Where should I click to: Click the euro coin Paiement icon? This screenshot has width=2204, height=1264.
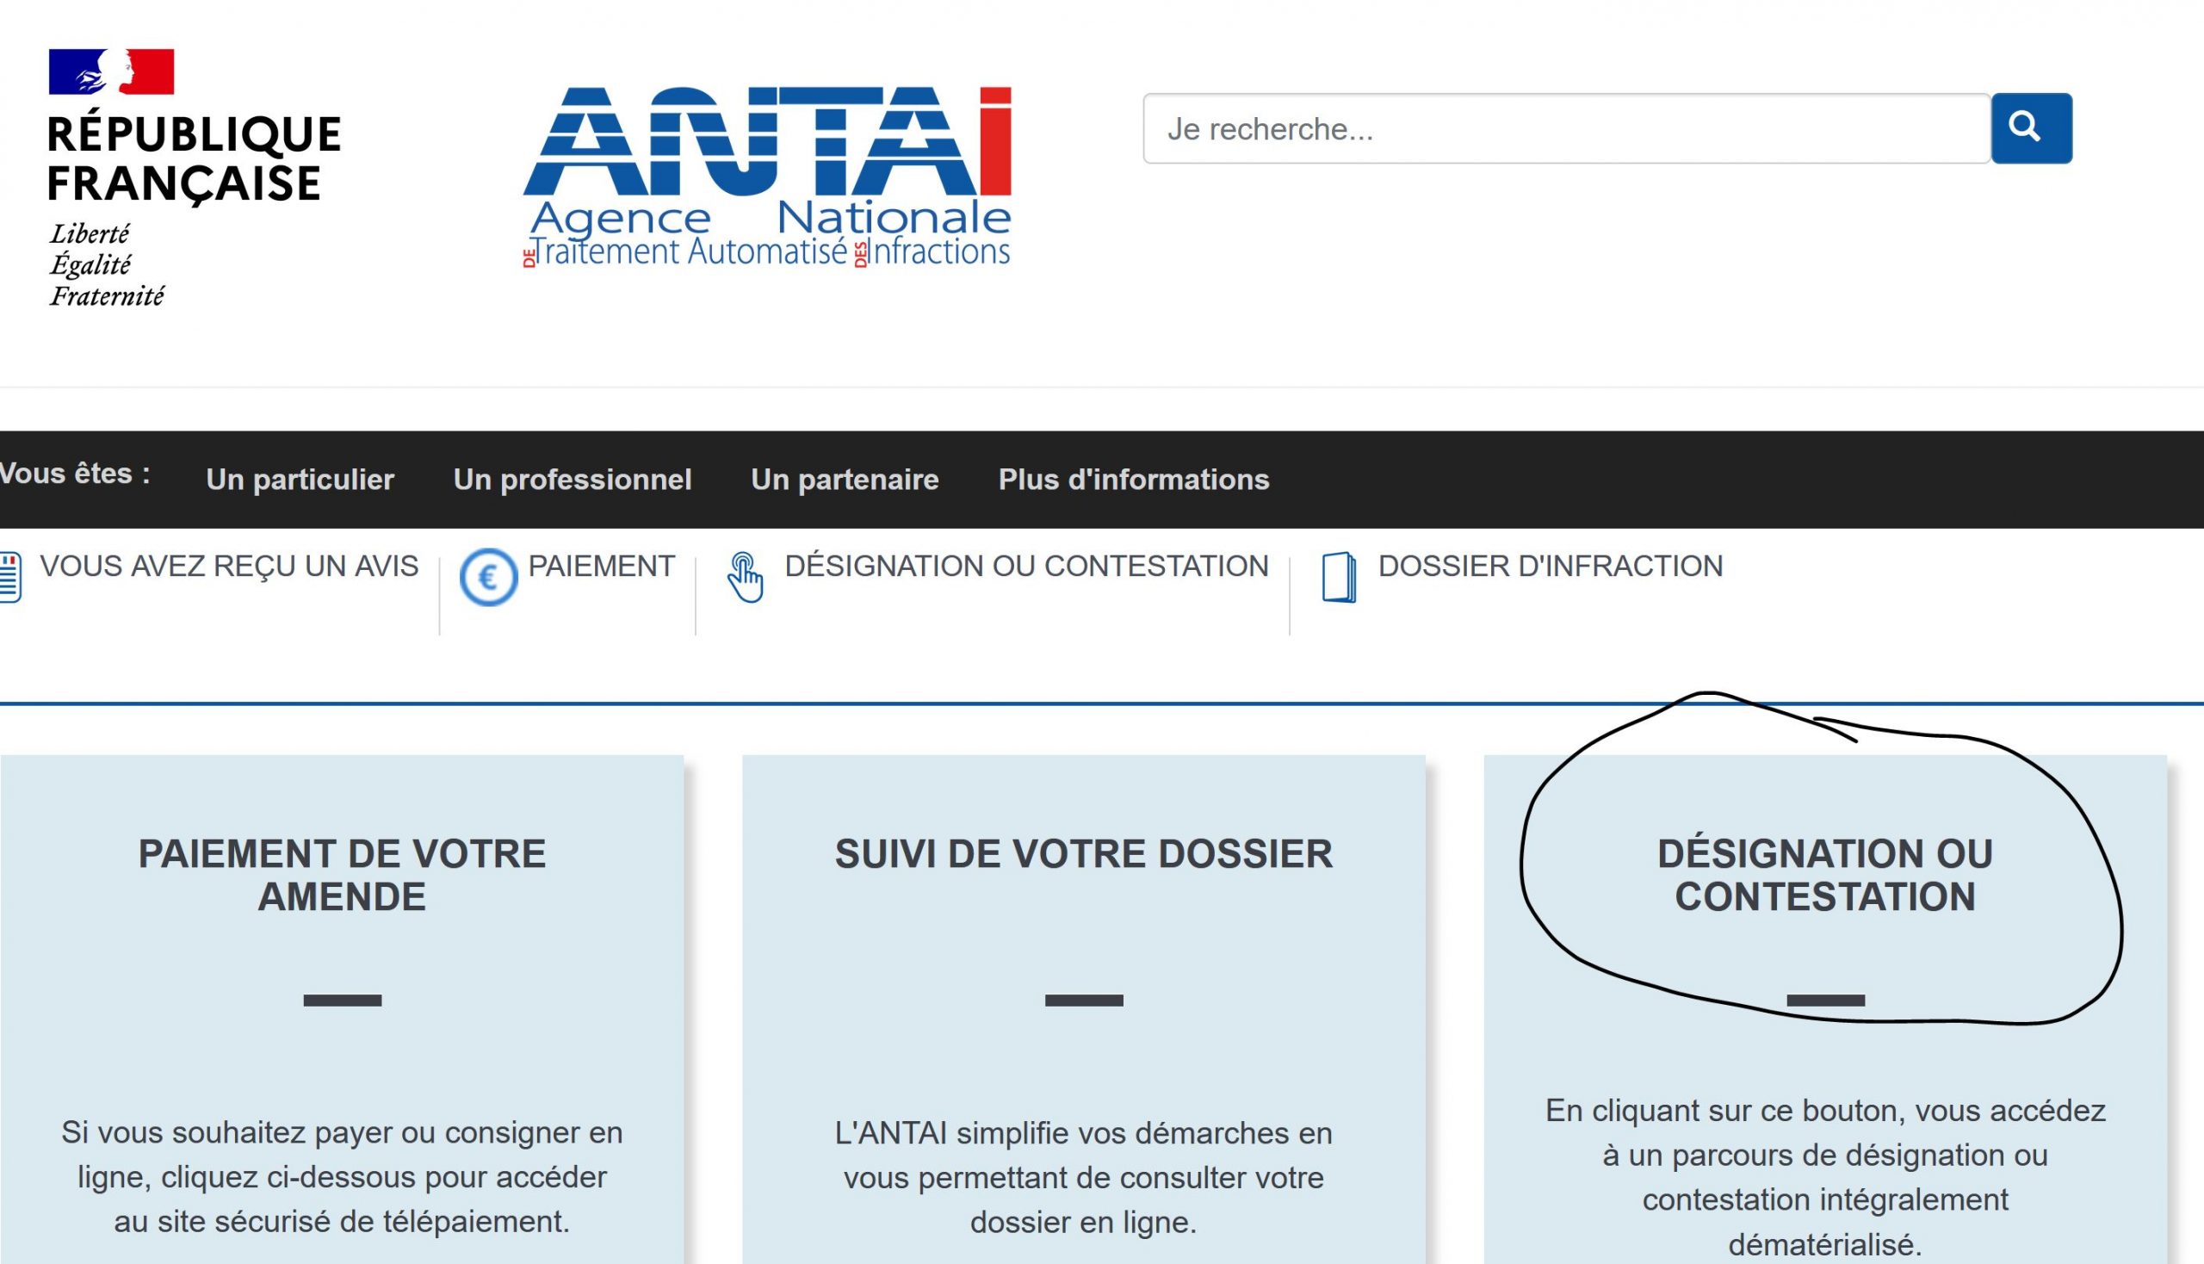click(x=488, y=577)
